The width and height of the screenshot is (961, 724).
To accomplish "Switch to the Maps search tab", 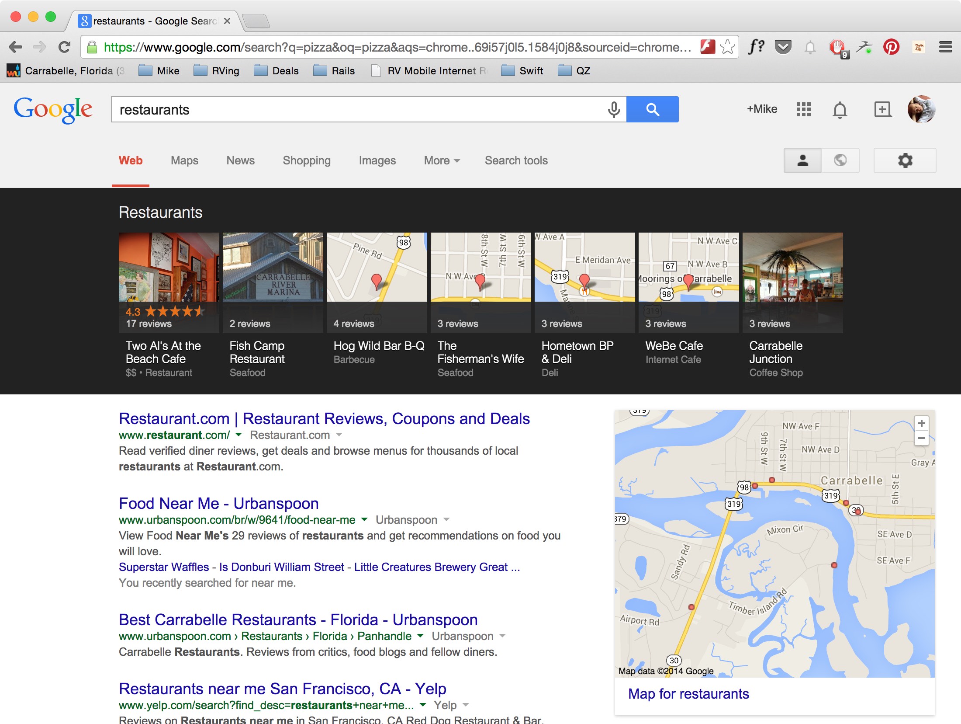I will (184, 160).
